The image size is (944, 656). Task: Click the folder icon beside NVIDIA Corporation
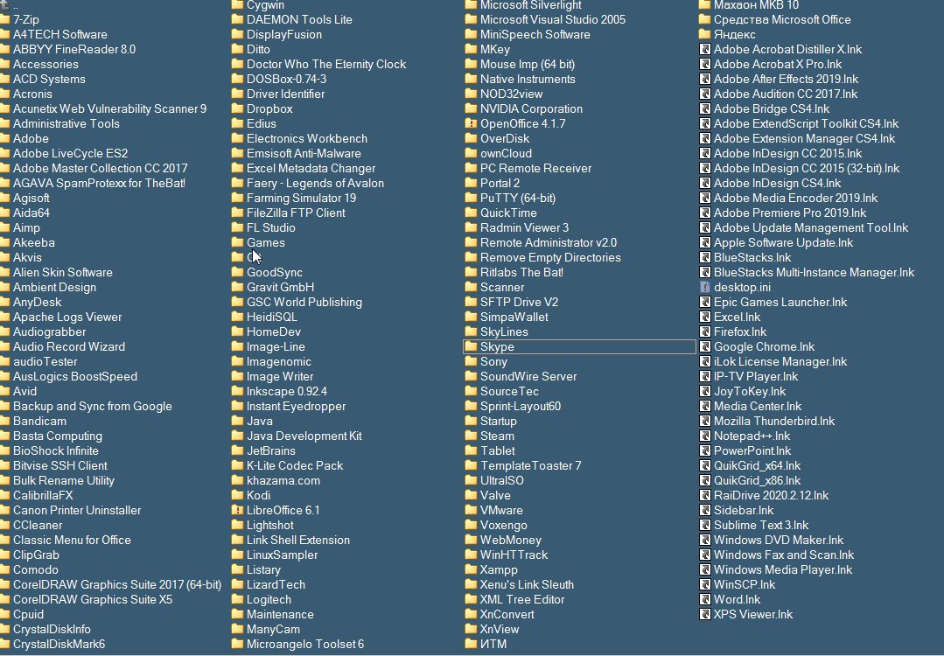point(471,109)
